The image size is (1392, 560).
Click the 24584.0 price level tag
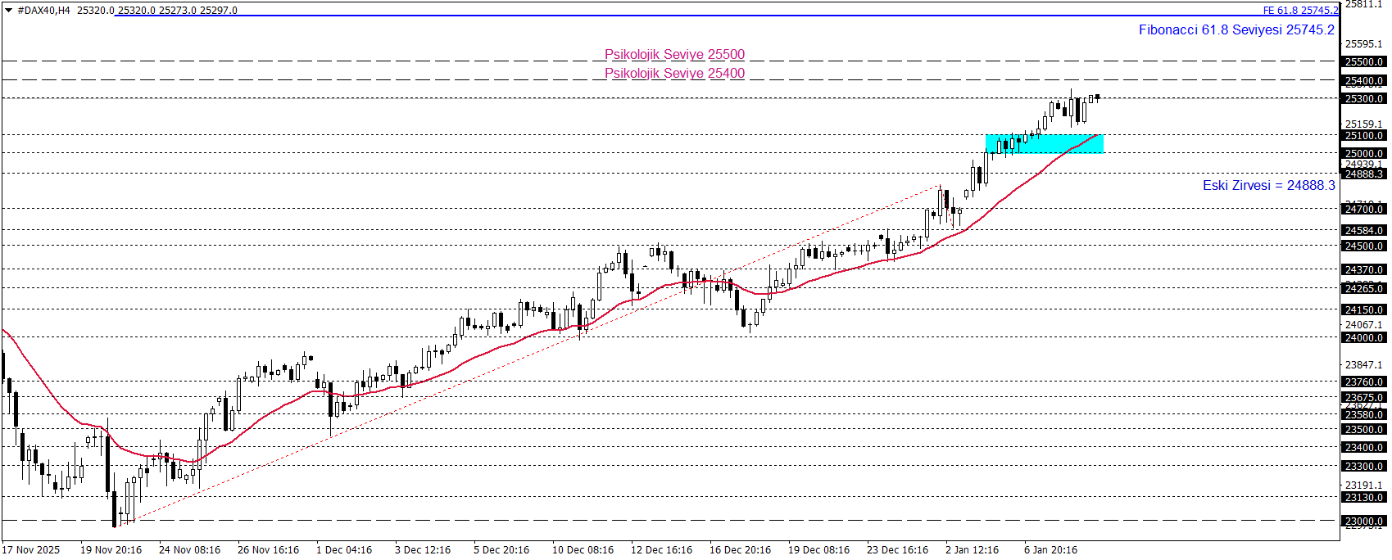coord(1364,230)
